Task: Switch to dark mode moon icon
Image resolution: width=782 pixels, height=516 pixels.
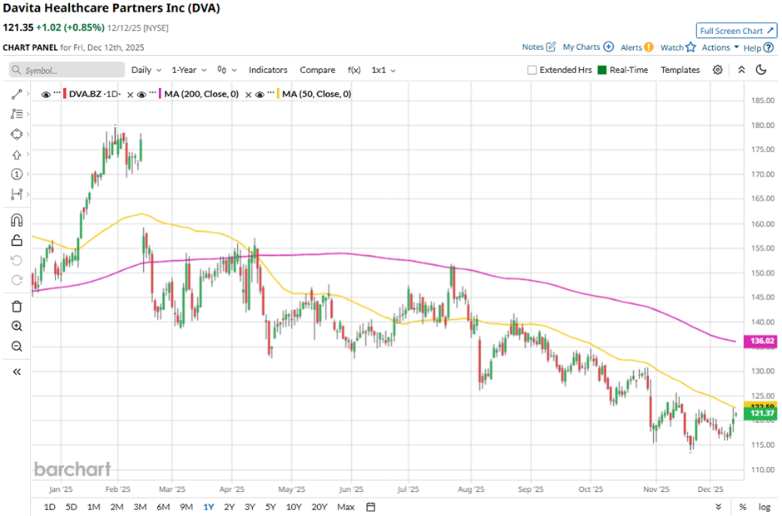Action: [x=760, y=70]
